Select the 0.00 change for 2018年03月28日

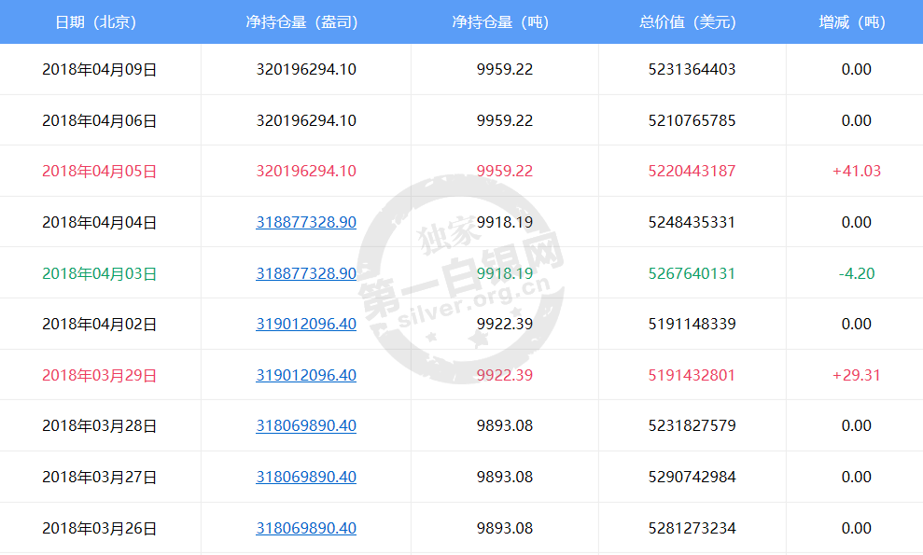point(857,426)
